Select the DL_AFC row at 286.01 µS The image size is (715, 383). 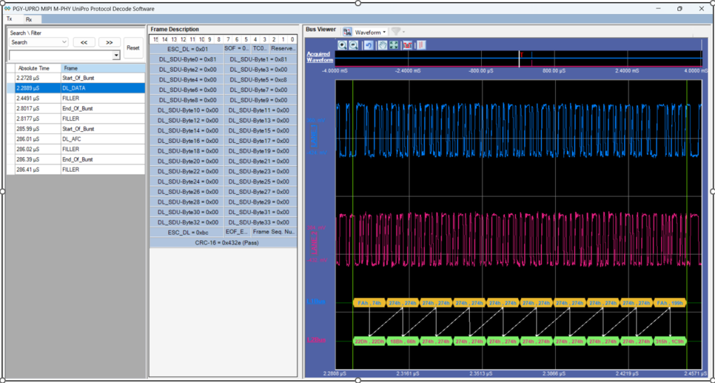coord(75,139)
